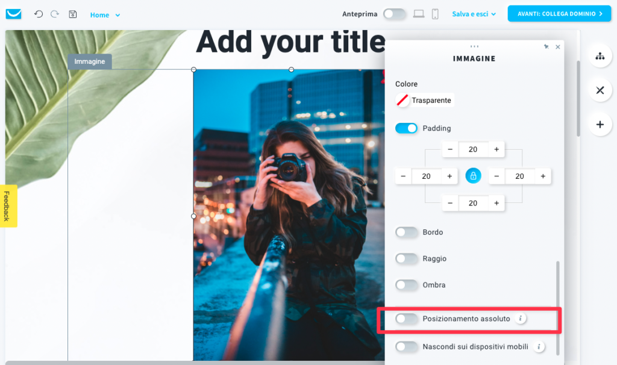Screen dimensions: 617x365
Task: Open the yellow Feedback tab
Action: pyautogui.click(x=8, y=206)
